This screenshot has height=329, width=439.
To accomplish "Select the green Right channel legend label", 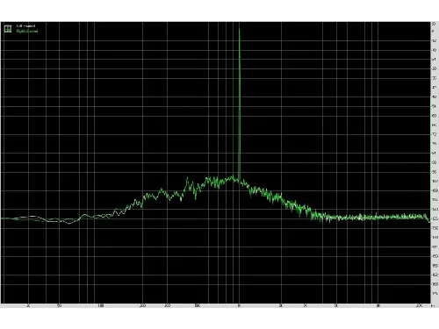I will [27, 31].
